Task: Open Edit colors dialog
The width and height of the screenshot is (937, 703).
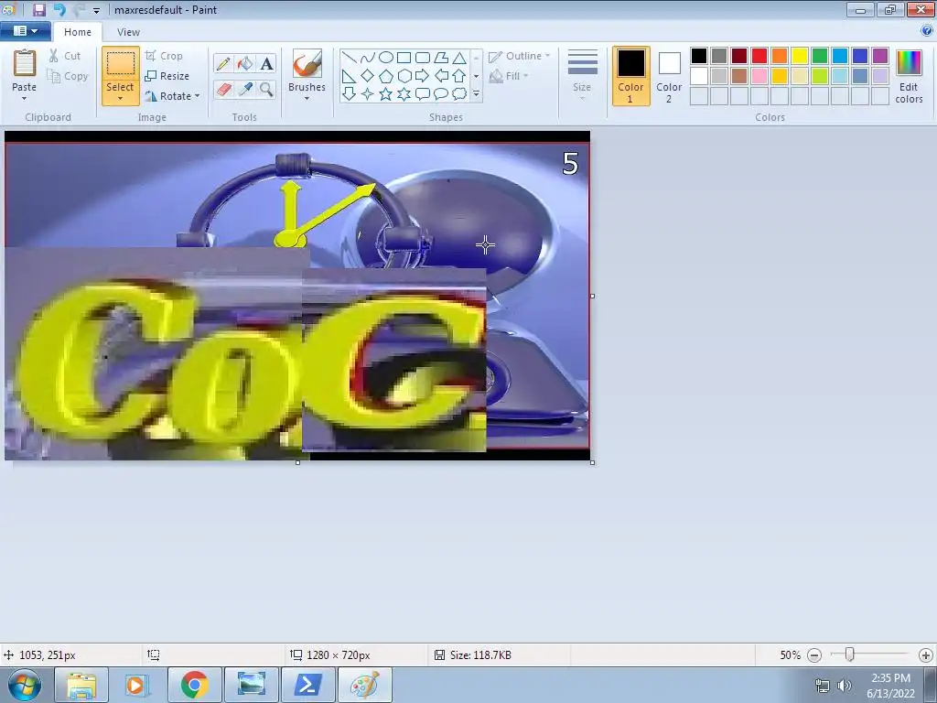Action: point(909,76)
